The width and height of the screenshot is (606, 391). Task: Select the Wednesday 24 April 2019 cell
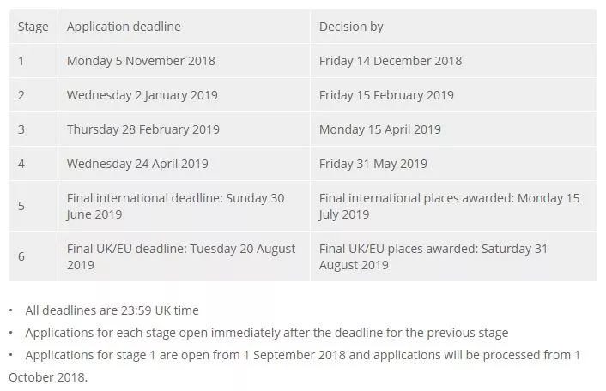pyautogui.click(x=137, y=164)
